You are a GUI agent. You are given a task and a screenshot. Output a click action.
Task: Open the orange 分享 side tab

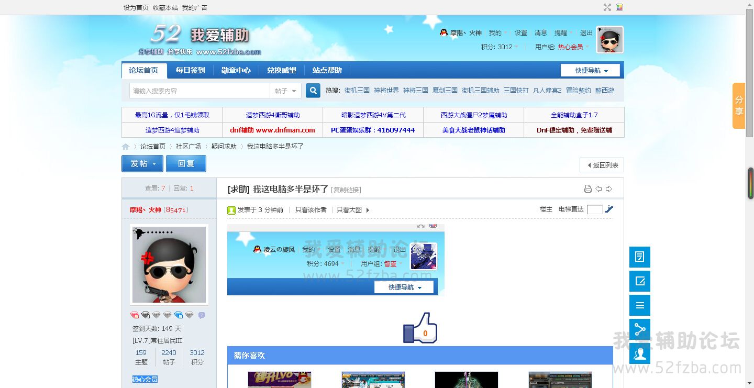(739, 106)
